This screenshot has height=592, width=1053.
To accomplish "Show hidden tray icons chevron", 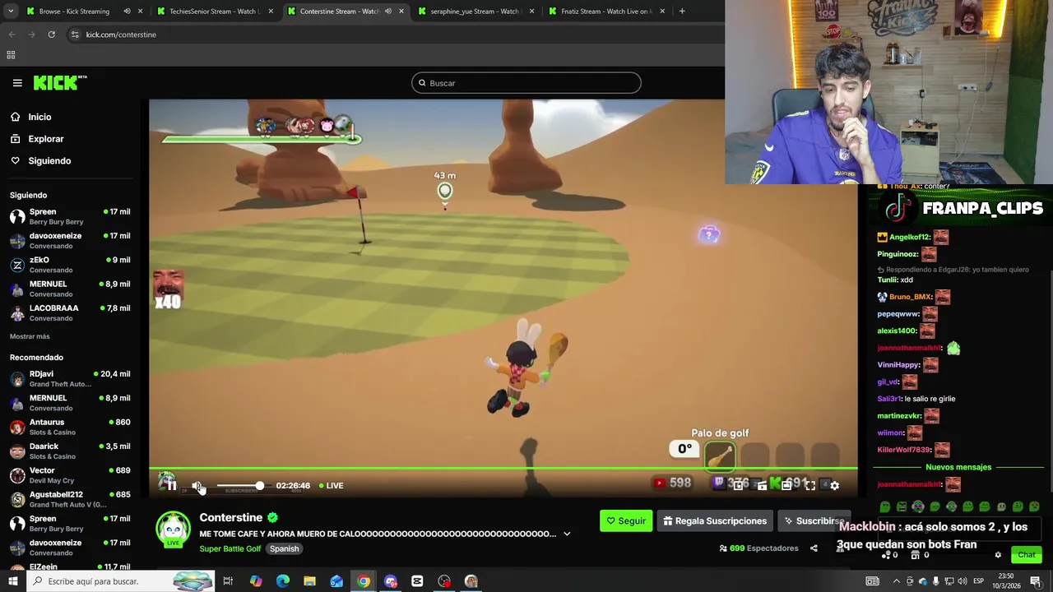I will tap(896, 581).
